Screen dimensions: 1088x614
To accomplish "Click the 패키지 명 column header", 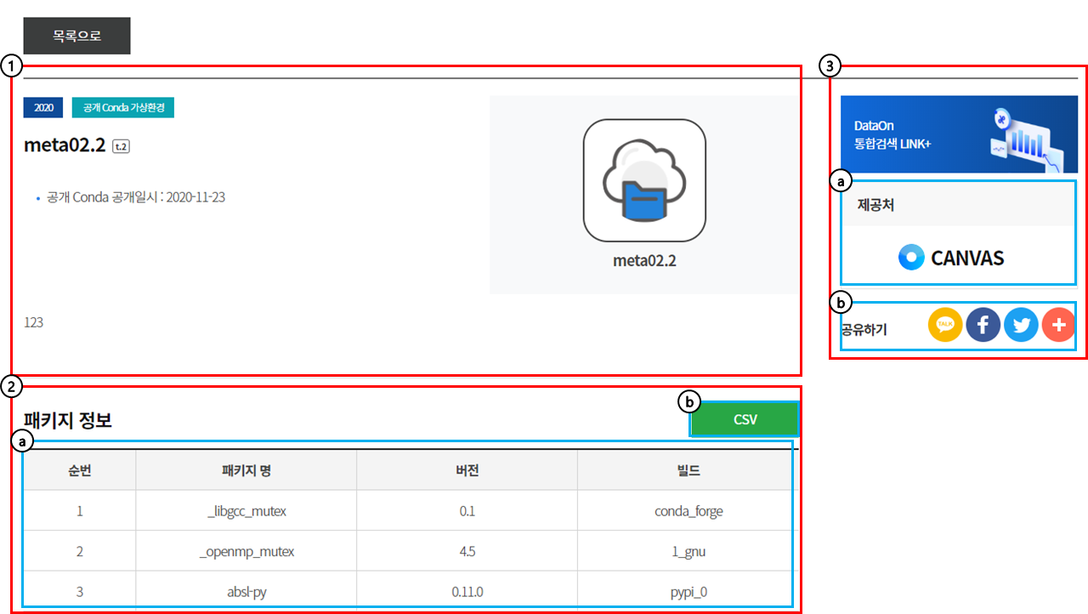I will [246, 470].
